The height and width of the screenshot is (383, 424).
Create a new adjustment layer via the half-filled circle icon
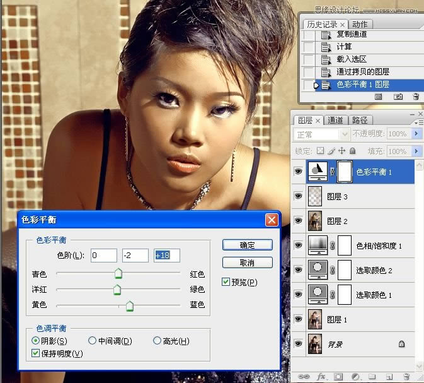pyautogui.click(x=355, y=377)
